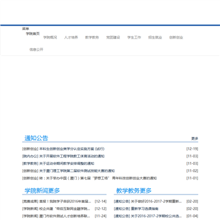Open the 学院首页 menu item
The image size is (220, 220).
pyautogui.click(x=32, y=34)
